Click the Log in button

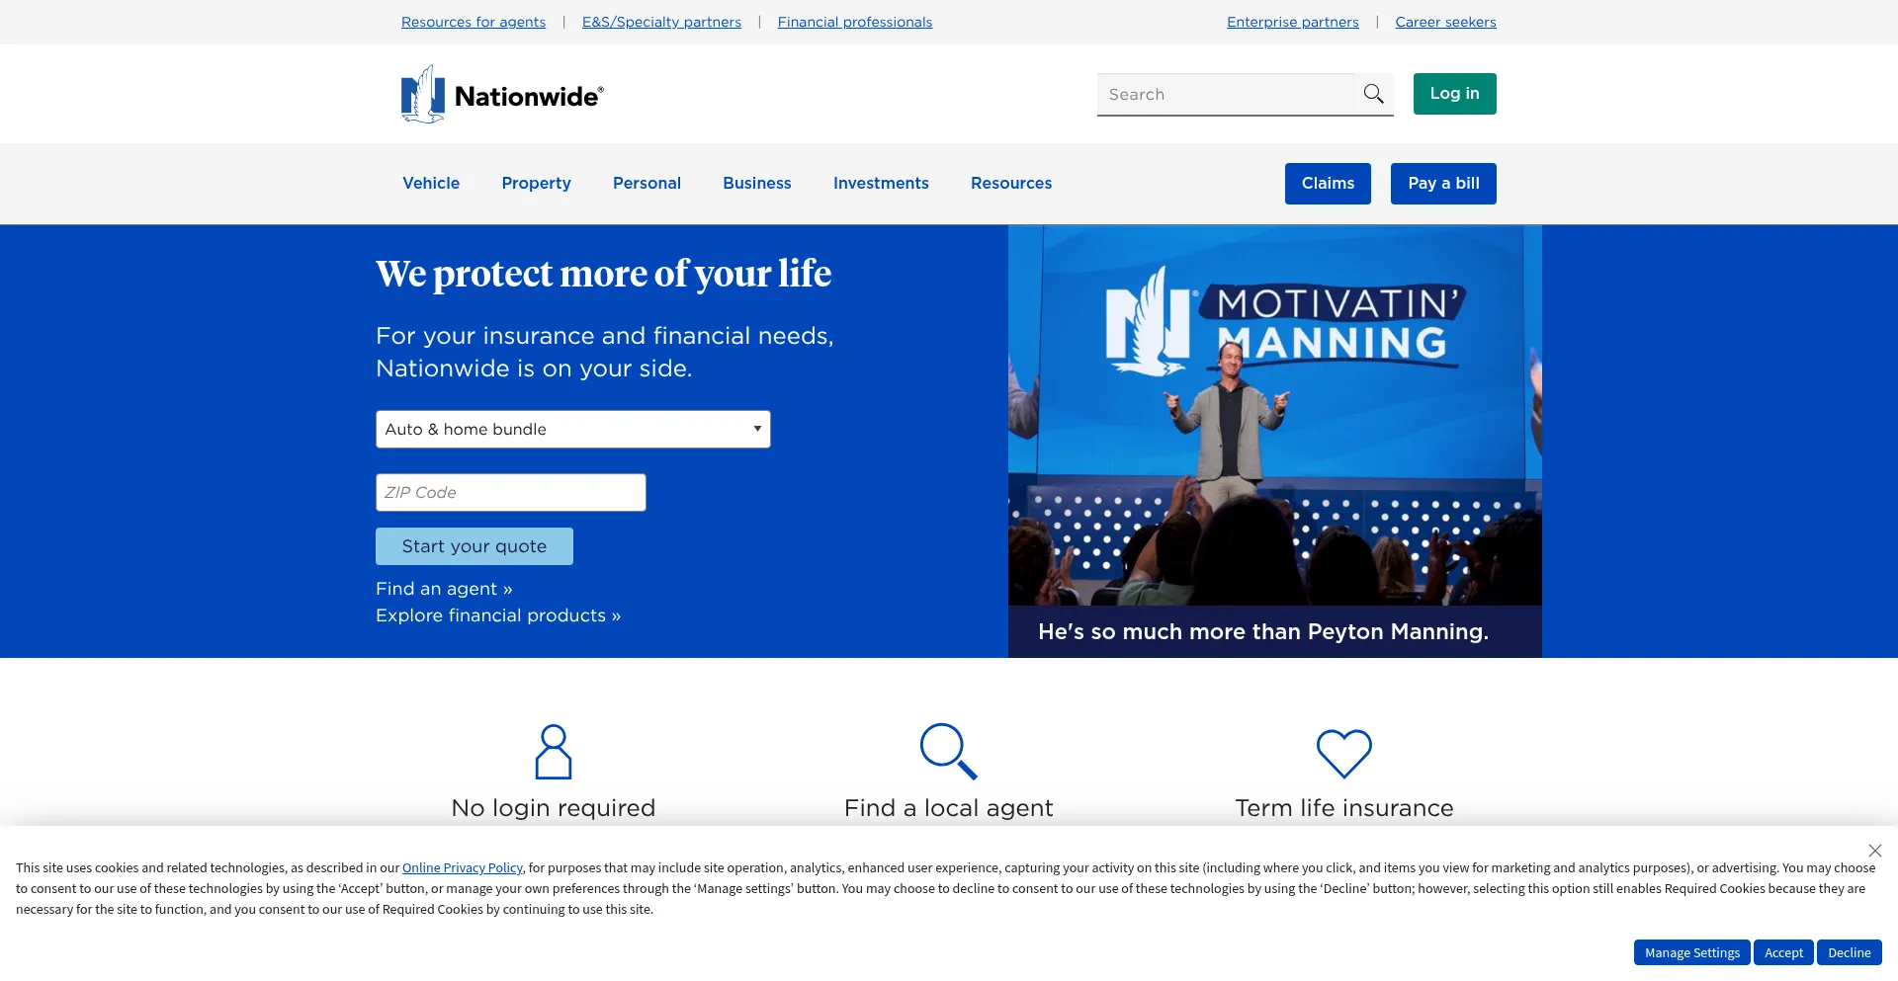click(1455, 94)
